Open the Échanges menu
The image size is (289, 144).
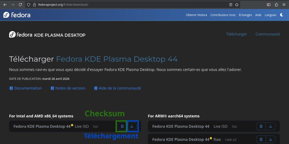tap(245, 15)
